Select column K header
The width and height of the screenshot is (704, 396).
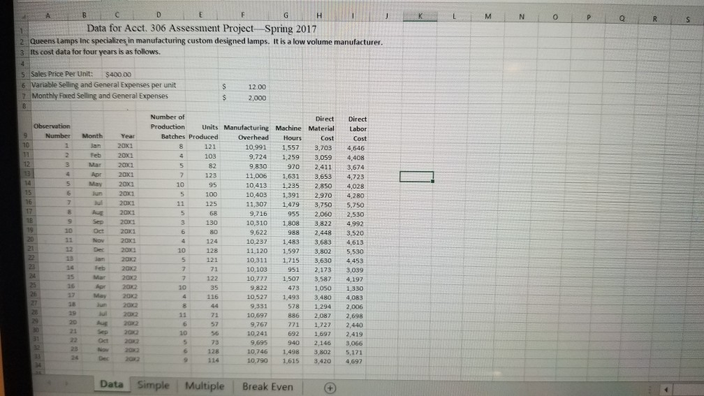coord(420,16)
